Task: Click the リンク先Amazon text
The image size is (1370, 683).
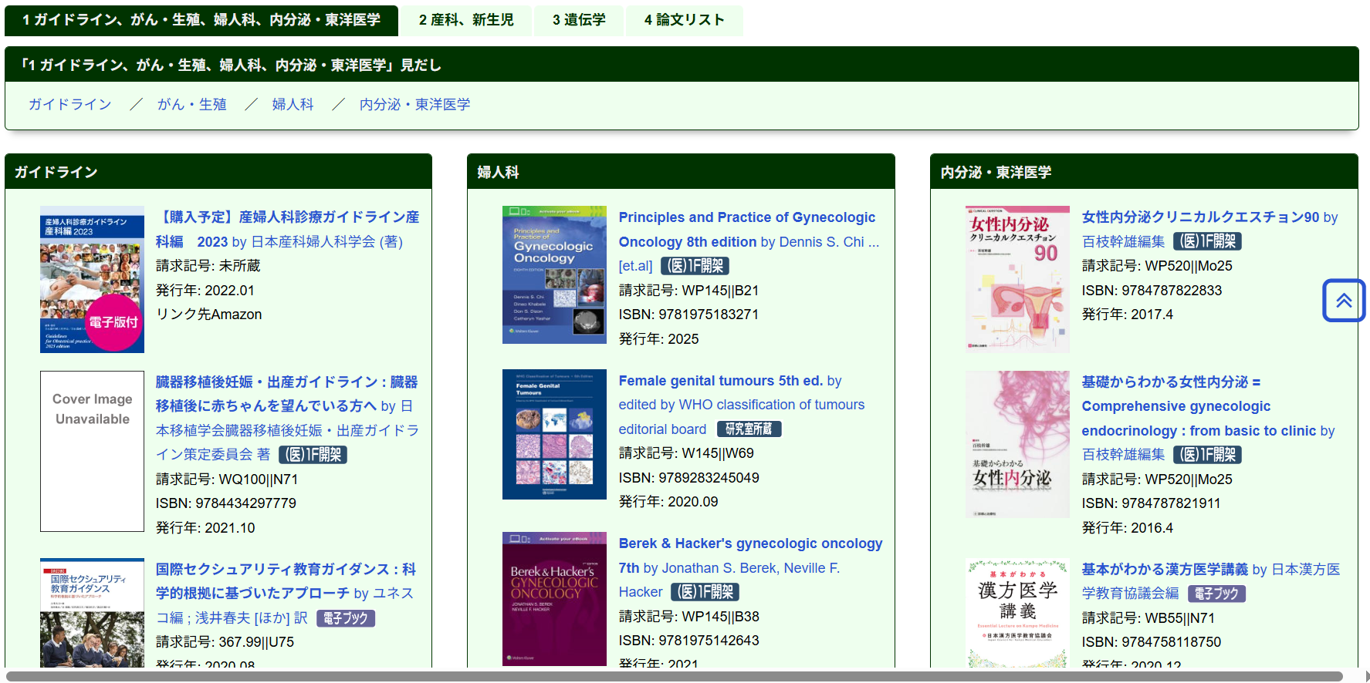Action: point(208,315)
